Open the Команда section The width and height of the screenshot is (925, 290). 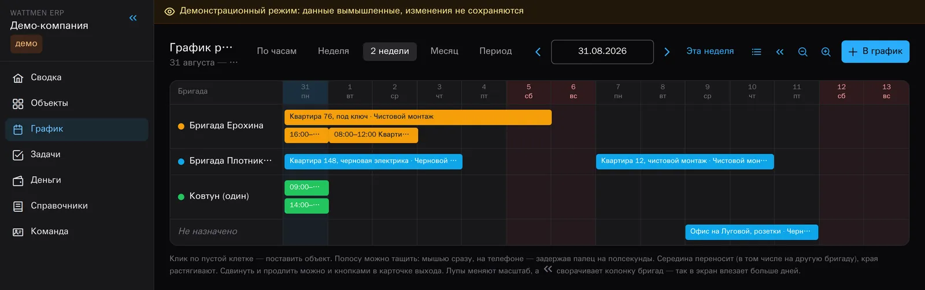coord(77,232)
